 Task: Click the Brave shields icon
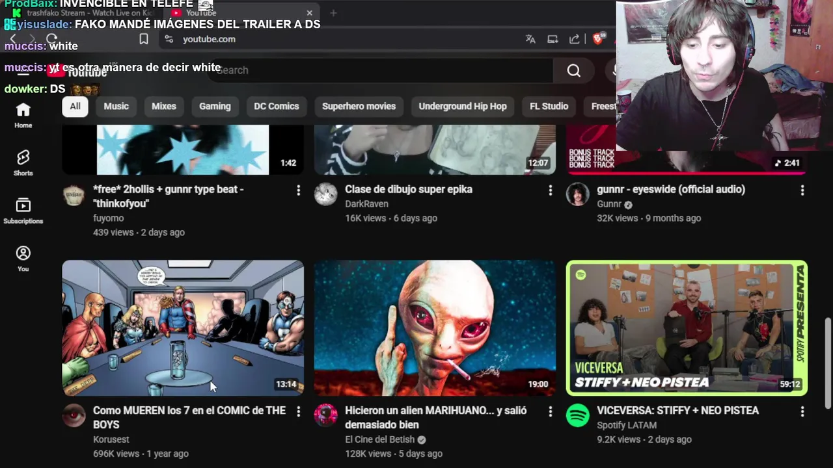click(597, 39)
